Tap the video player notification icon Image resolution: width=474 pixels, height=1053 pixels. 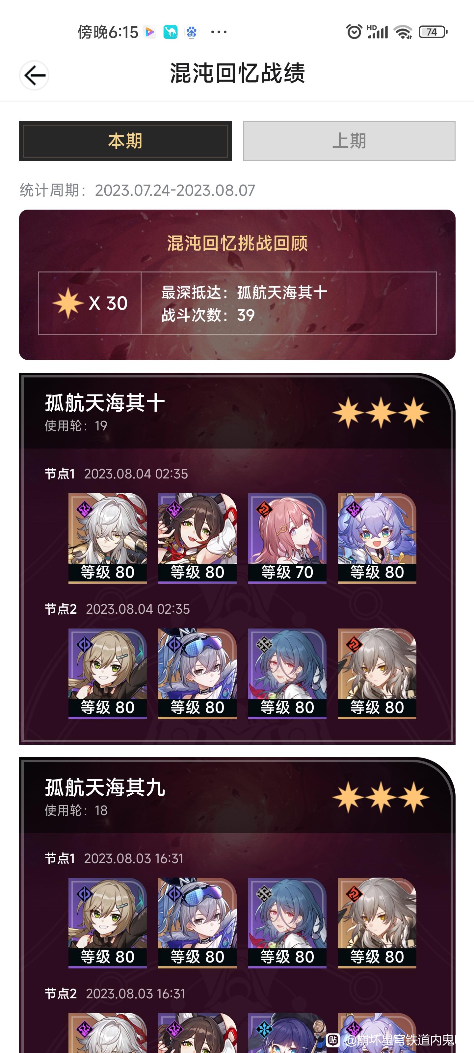[x=150, y=32]
